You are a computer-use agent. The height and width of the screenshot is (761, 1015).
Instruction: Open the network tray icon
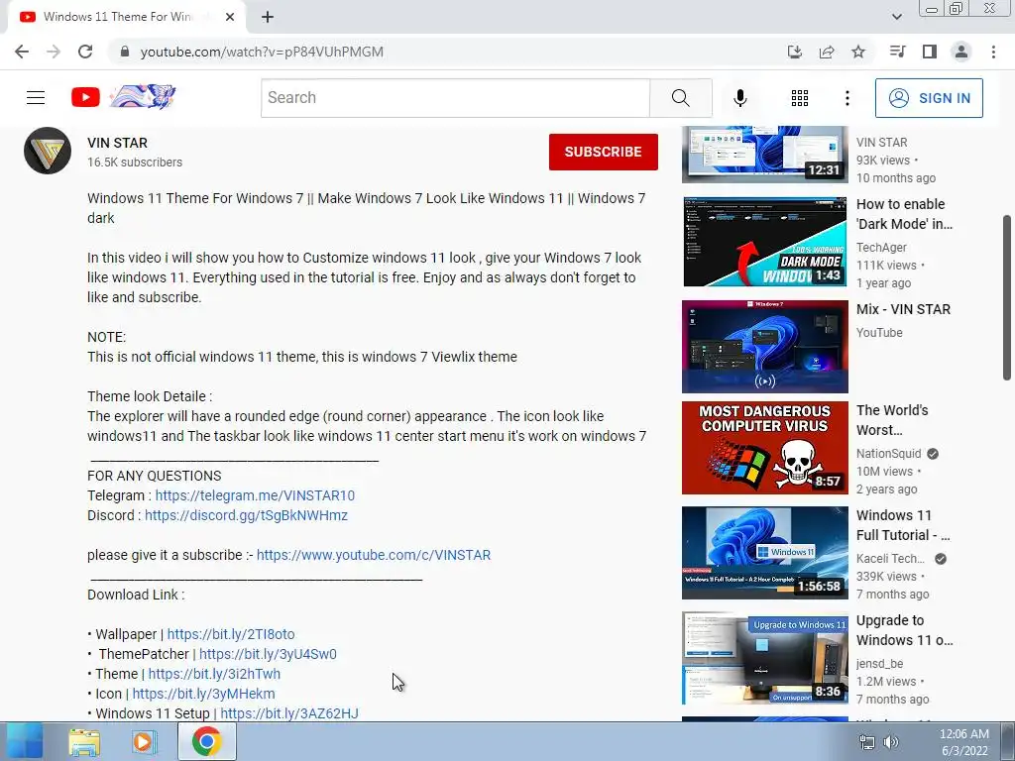[866, 742]
